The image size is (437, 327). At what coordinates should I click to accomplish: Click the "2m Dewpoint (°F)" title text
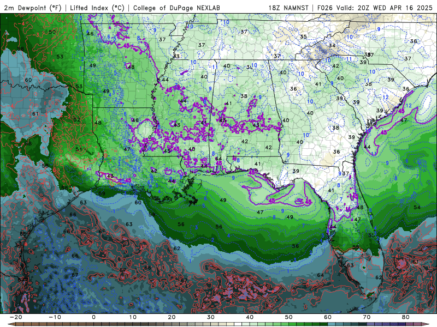pyautogui.click(x=33, y=8)
